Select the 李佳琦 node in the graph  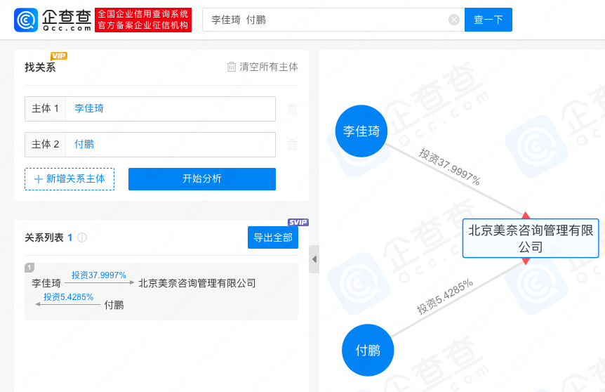click(361, 131)
